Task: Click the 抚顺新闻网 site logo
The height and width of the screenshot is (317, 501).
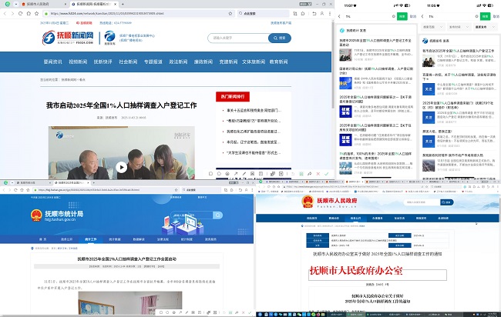Action: pyautogui.click(x=68, y=38)
